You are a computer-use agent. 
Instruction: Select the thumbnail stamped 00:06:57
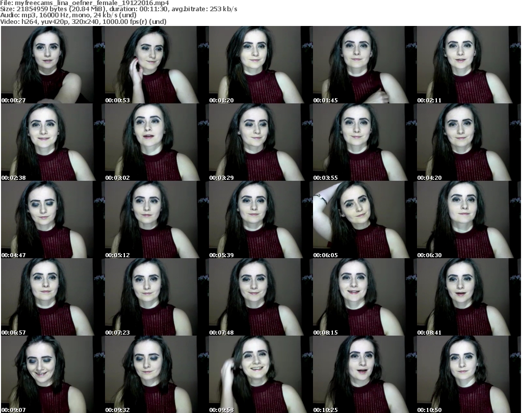click(x=52, y=297)
